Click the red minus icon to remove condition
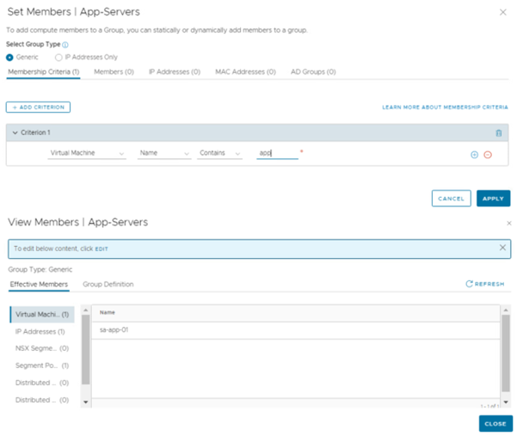Image resolution: width=517 pixels, height=436 pixels. pyautogui.click(x=488, y=155)
